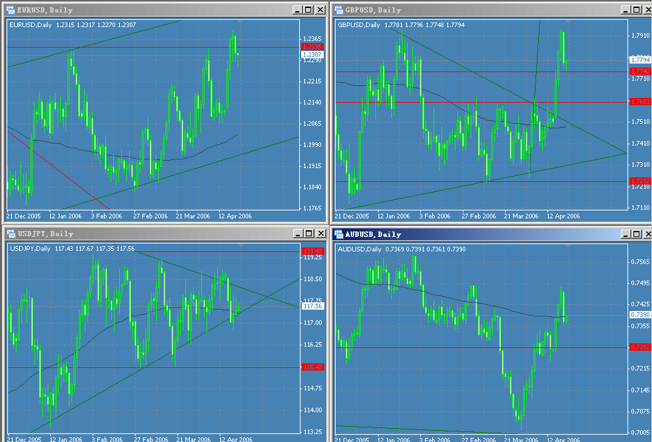Select the red 119.43 level label in USDJPY
The image size is (652, 442).
tap(312, 251)
